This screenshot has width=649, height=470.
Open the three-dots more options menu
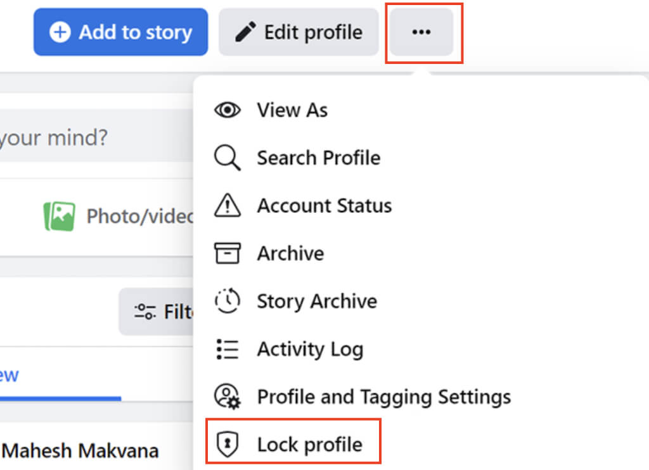(421, 32)
